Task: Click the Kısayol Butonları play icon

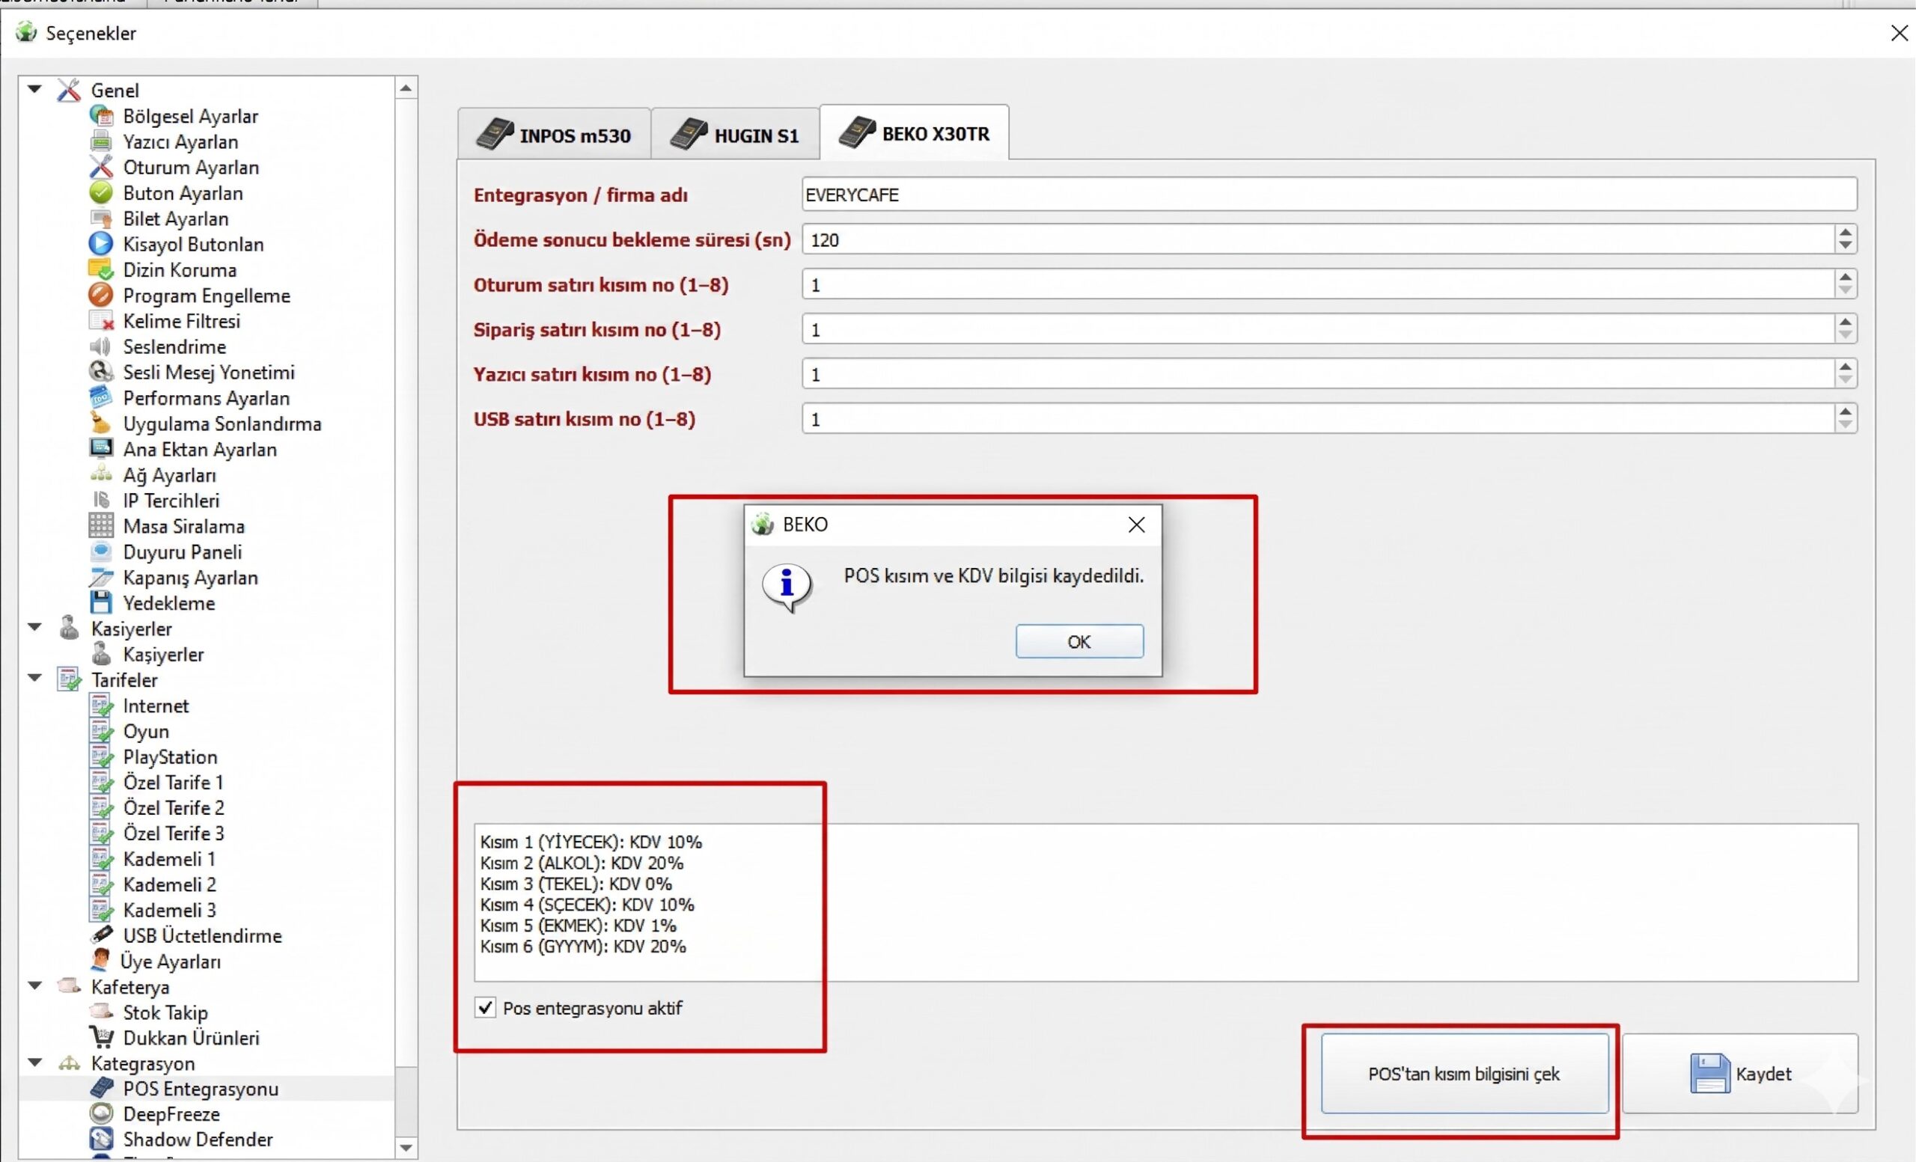Action: pos(100,244)
